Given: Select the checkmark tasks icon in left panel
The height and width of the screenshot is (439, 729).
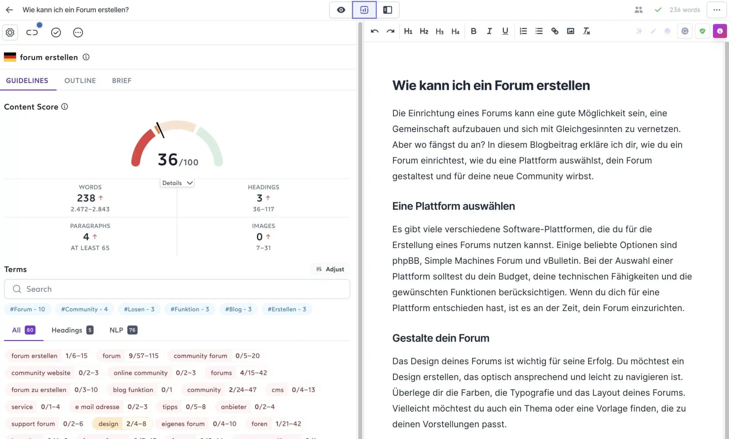Looking at the screenshot, I should pyautogui.click(x=56, y=33).
